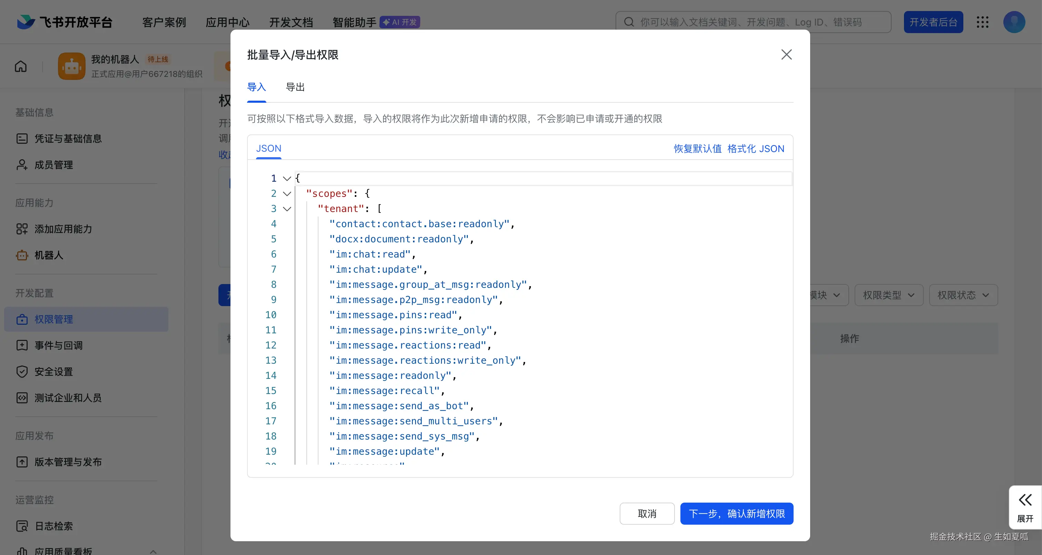1042x555 pixels.
Task: Click the home icon in the breadcrumb bar
Action: coord(21,66)
